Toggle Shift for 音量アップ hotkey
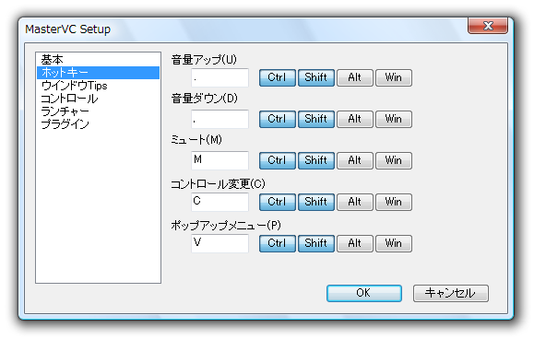534x339 pixels. [x=316, y=77]
